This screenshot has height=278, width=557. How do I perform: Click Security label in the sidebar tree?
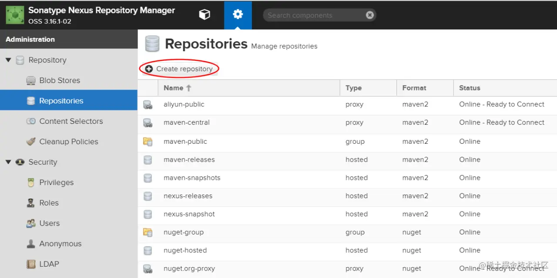(x=43, y=162)
